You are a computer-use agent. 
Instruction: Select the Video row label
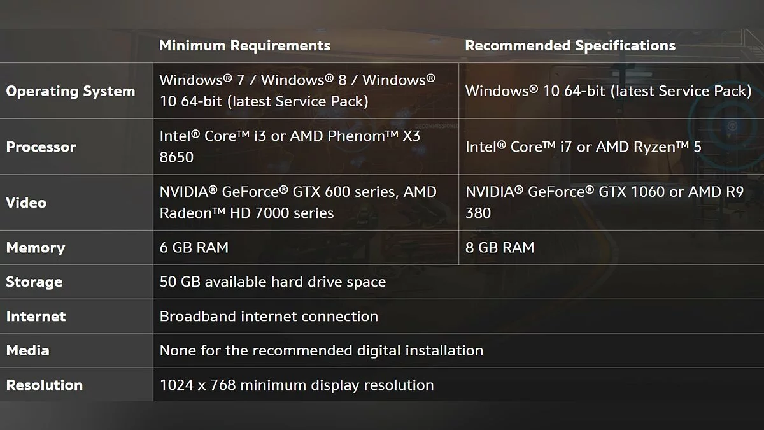[x=26, y=203]
